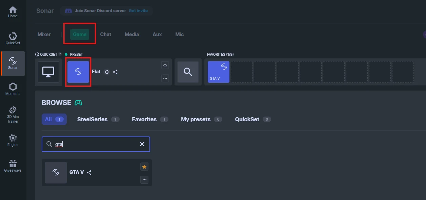Open more options for GTA V result

click(x=144, y=180)
